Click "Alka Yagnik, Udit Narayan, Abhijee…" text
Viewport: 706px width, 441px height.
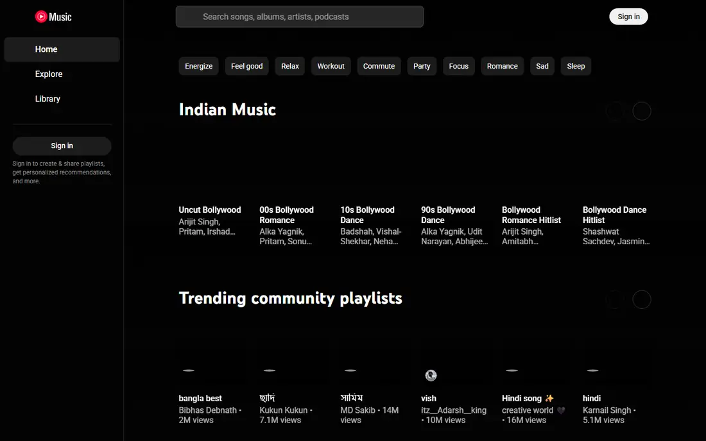[454, 237]
